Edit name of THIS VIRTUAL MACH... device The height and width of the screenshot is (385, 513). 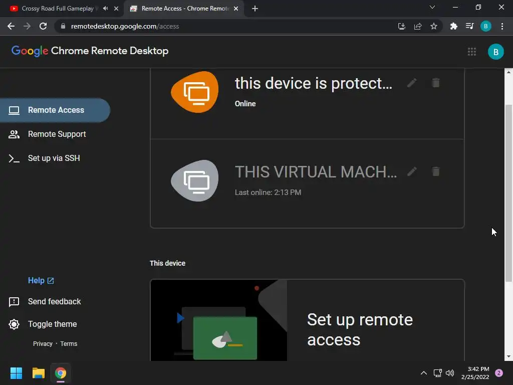[412, 171]
